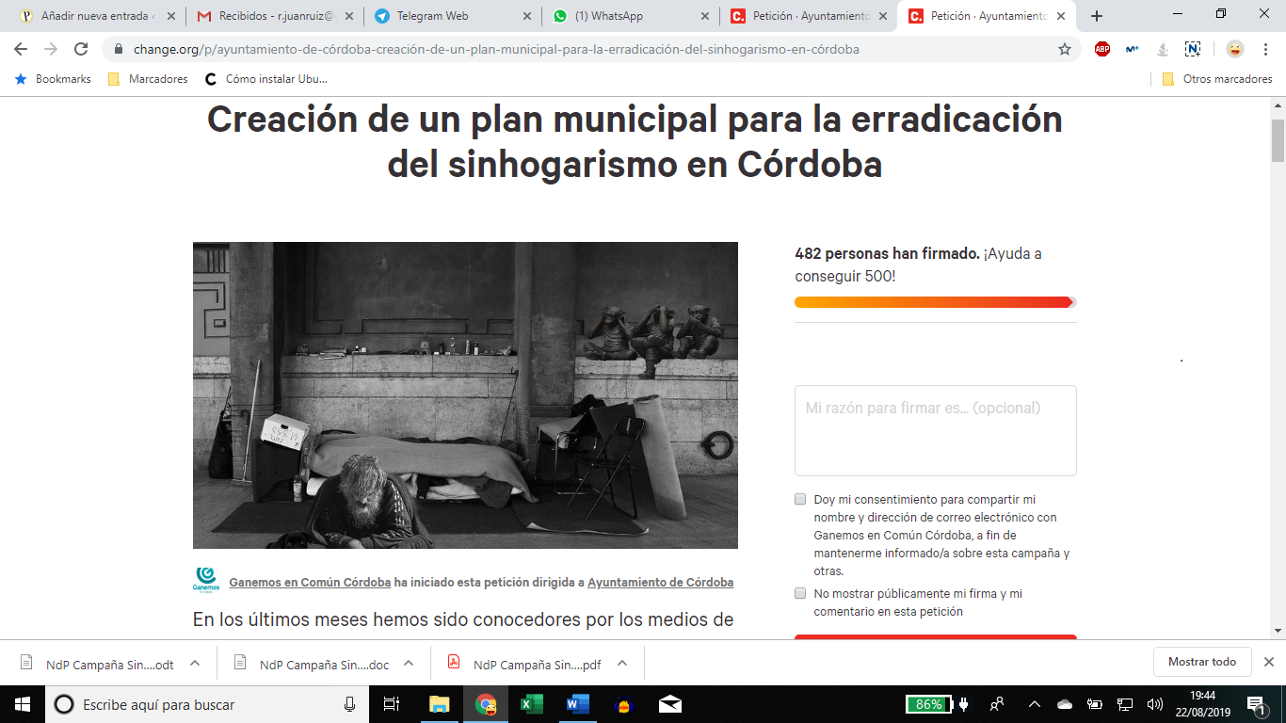Expand options for the NdP Campaña .odt download
Image resolution: width=1286 pixels, height=723 pixels.
(195, 663)
